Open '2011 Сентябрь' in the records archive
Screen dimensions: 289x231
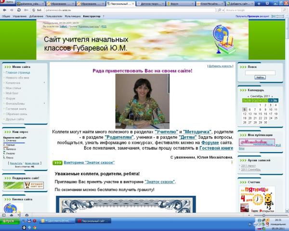(x=250, y=169)
